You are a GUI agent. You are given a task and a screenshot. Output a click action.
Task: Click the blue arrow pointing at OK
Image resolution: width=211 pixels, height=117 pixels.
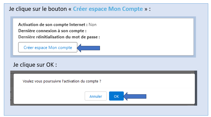point(135,96)
